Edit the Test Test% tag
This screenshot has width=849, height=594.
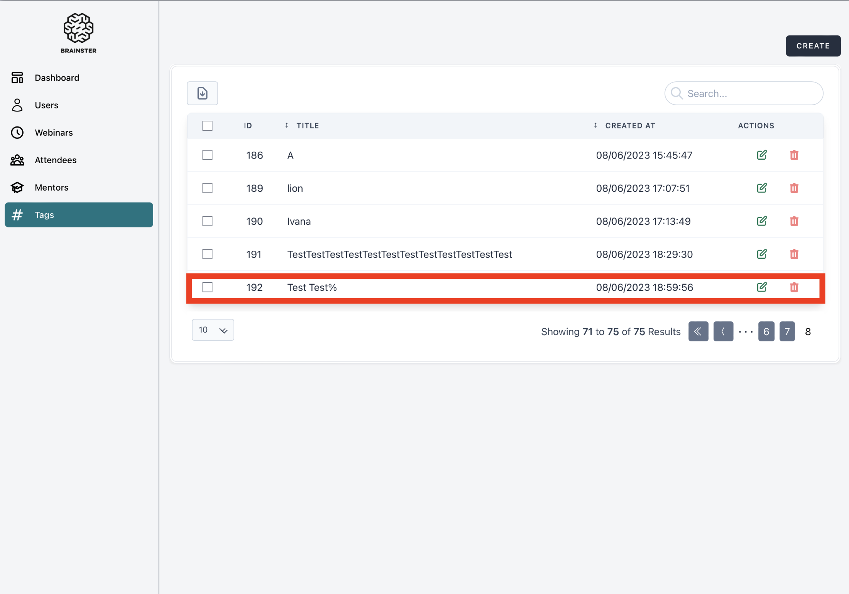(x=761, y=287)
